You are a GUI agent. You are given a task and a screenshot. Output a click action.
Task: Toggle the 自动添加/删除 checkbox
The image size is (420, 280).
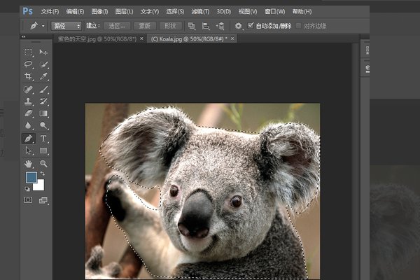click(251, 26)
